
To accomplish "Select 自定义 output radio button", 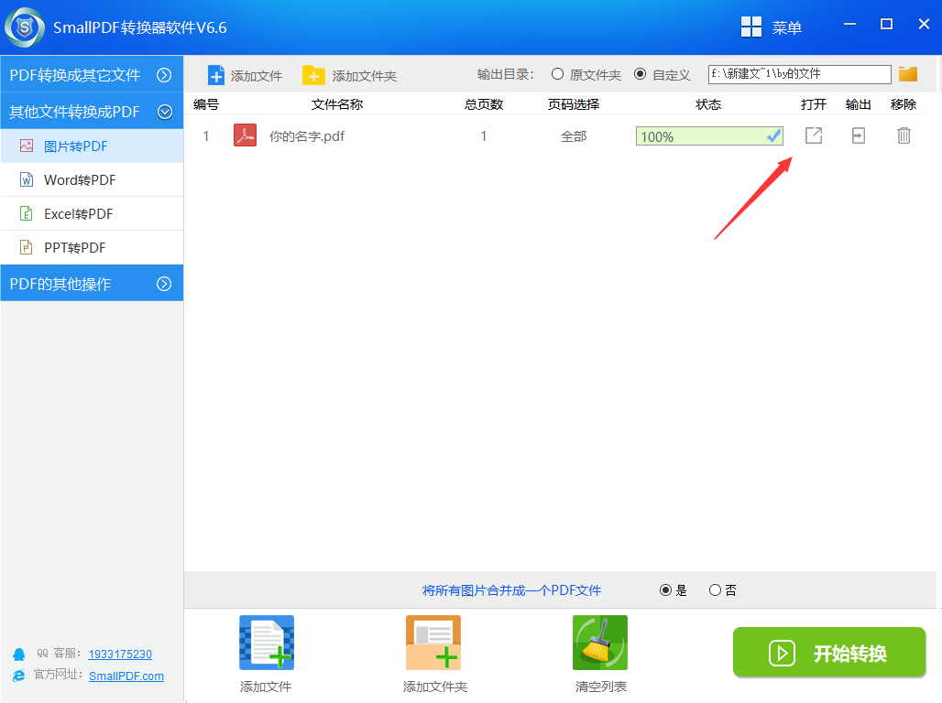I will (641, 74).
